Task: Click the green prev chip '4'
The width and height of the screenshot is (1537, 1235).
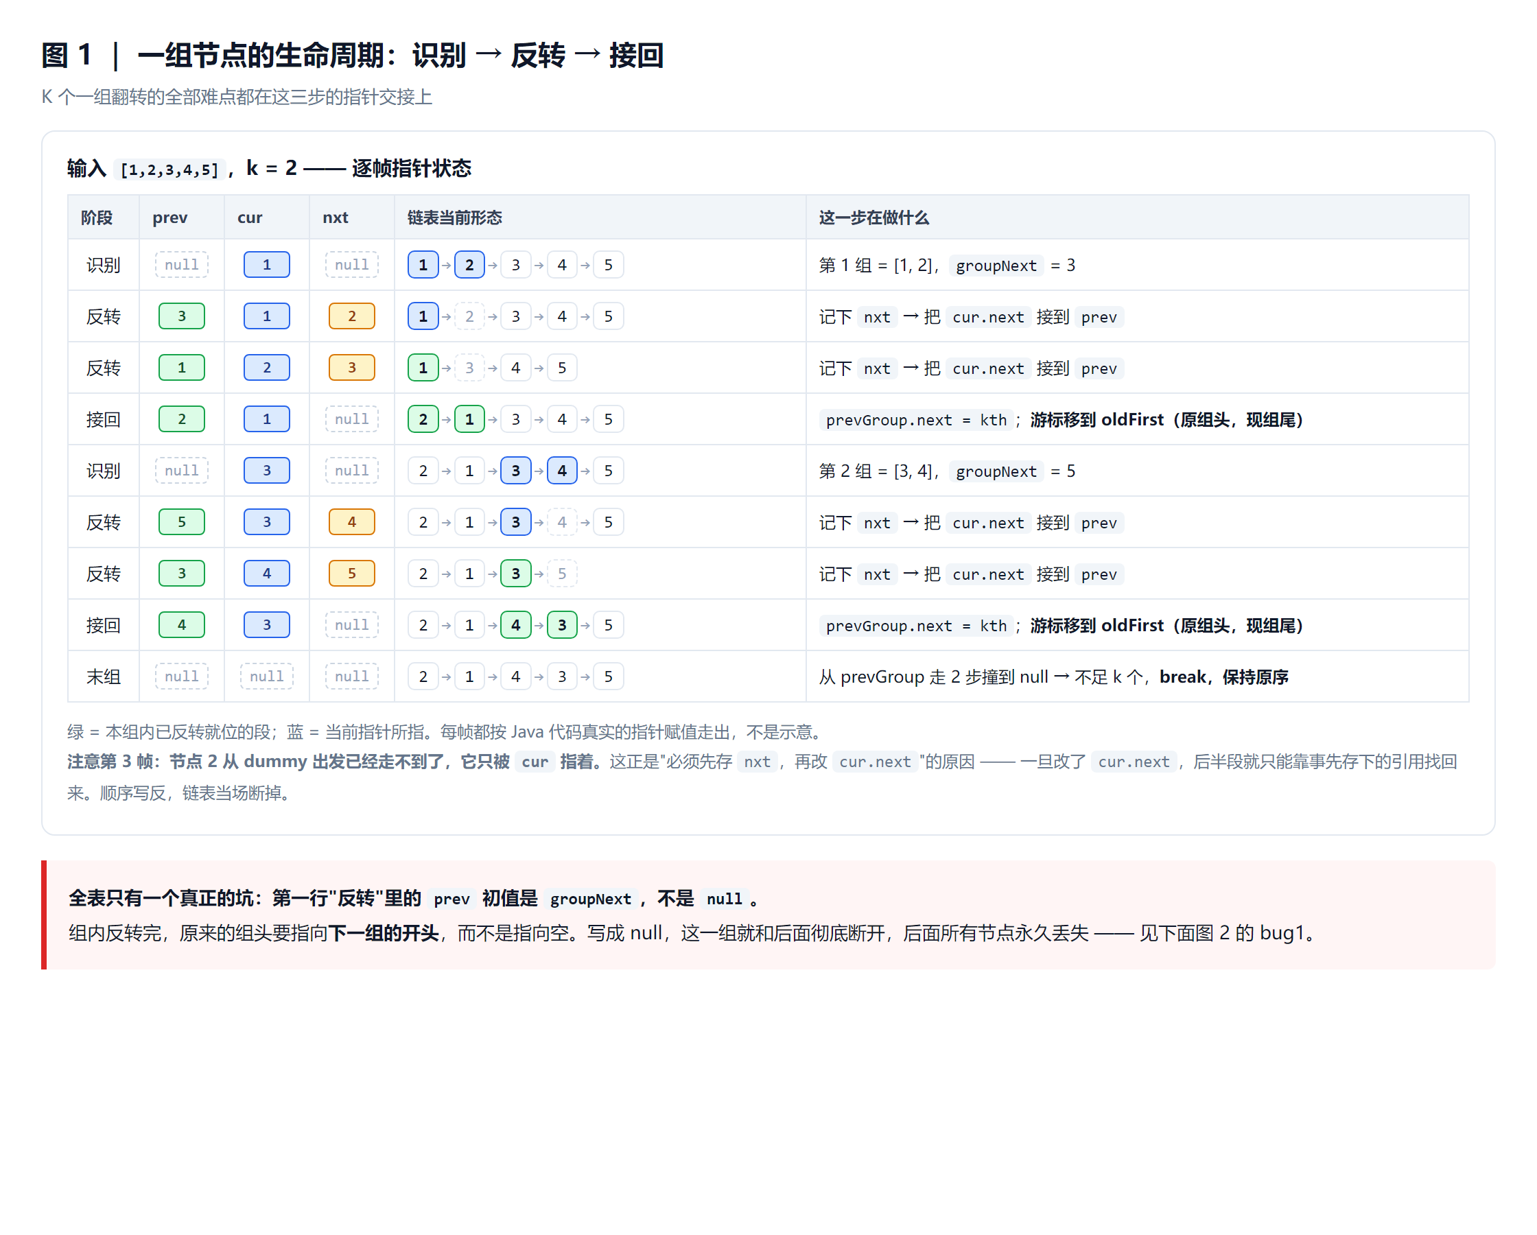Action: click(x=182, y=624)
